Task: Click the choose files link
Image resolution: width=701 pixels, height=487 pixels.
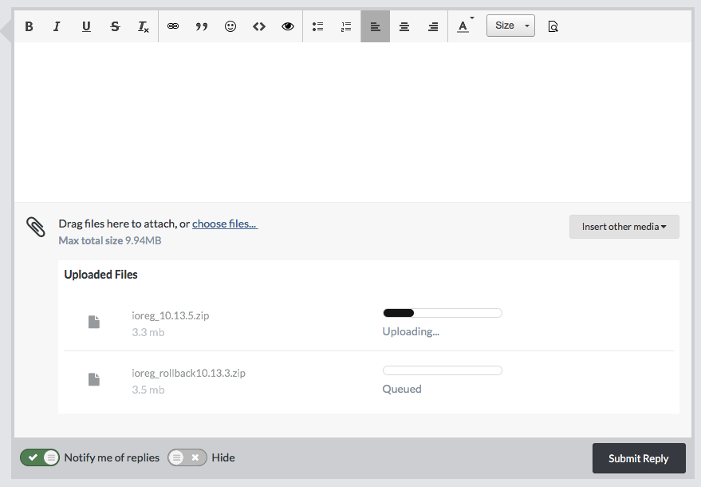Action: point(225,224)
